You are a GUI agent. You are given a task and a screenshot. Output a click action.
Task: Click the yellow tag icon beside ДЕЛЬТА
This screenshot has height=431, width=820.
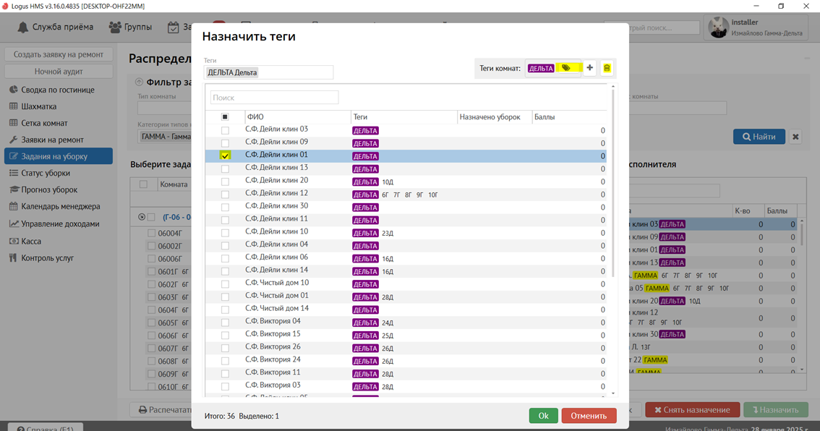point(566,68)
